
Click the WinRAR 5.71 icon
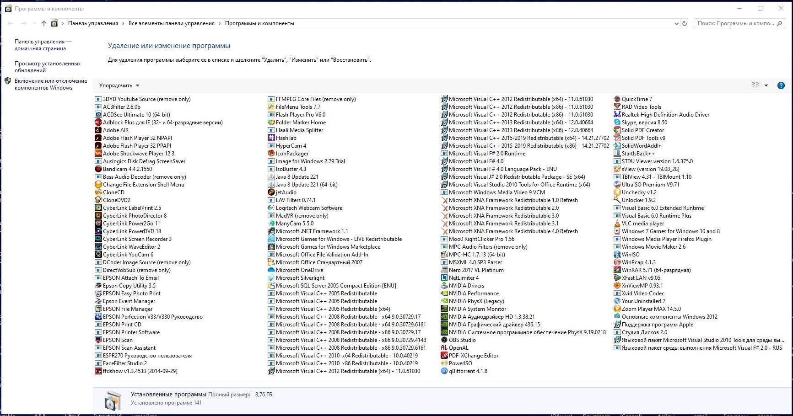[617, 270]
